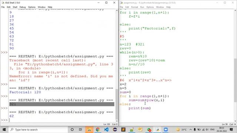Viewport: 237px width, 133px height.
Task: Open File Explorer from the taskbar
Action: [x=89, y=130]
